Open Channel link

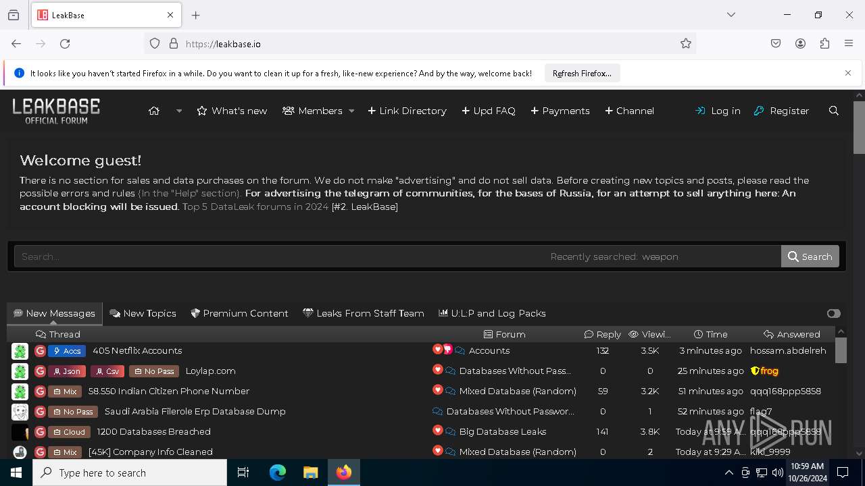coord(629,111)
